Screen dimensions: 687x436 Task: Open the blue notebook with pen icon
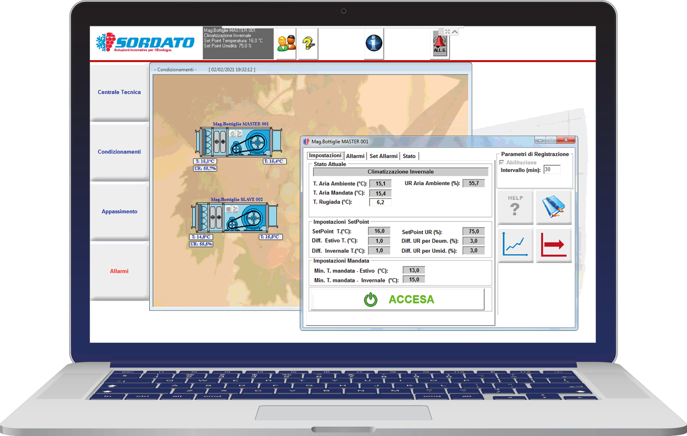click(553, 207)
